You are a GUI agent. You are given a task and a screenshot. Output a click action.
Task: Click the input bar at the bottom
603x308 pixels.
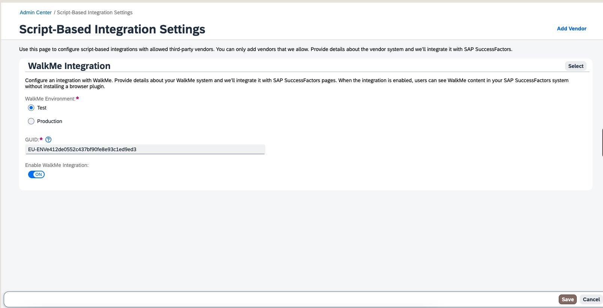263,299
